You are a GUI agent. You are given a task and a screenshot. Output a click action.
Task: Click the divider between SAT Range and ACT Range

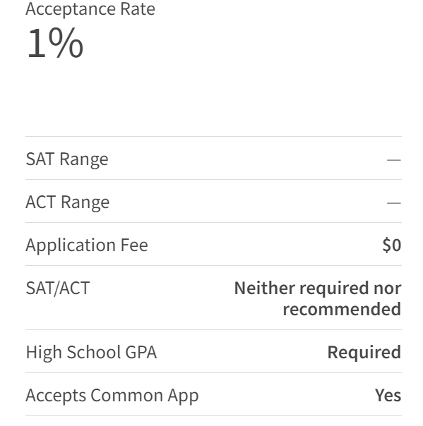point(213,179)
